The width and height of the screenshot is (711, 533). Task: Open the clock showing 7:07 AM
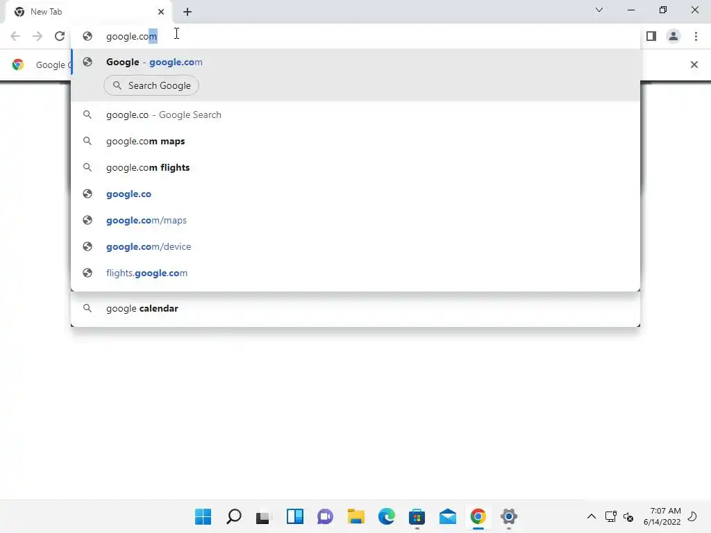(x=662, y=516)
